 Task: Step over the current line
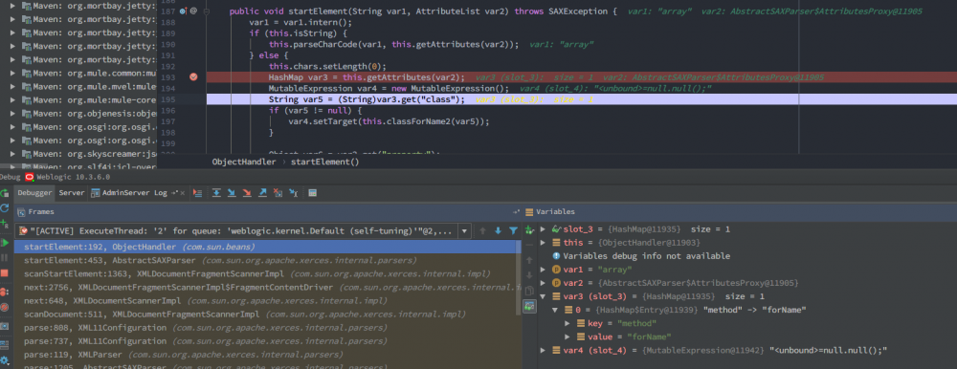click(x=216, y=193)
